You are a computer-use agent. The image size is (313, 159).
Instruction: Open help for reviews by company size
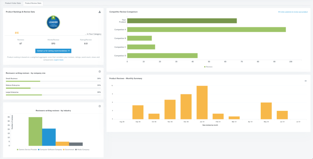pos(100,72)
